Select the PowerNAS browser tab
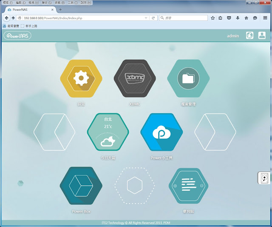272x227 pixels. (x=30, y=10)
